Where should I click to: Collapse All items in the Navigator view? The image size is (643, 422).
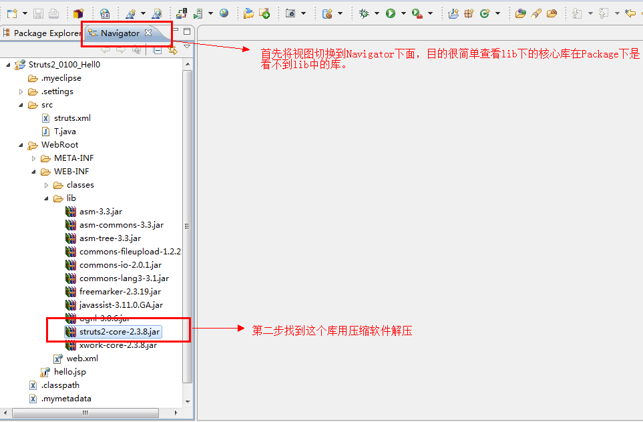point(158,49)
